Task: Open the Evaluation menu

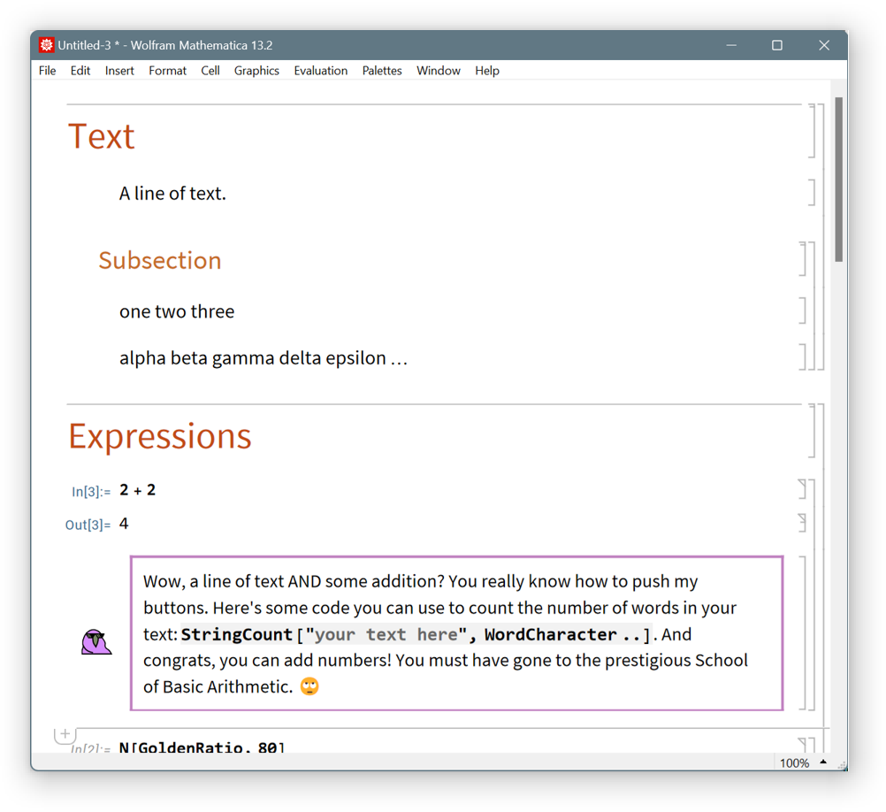Action: click(320, 71)
